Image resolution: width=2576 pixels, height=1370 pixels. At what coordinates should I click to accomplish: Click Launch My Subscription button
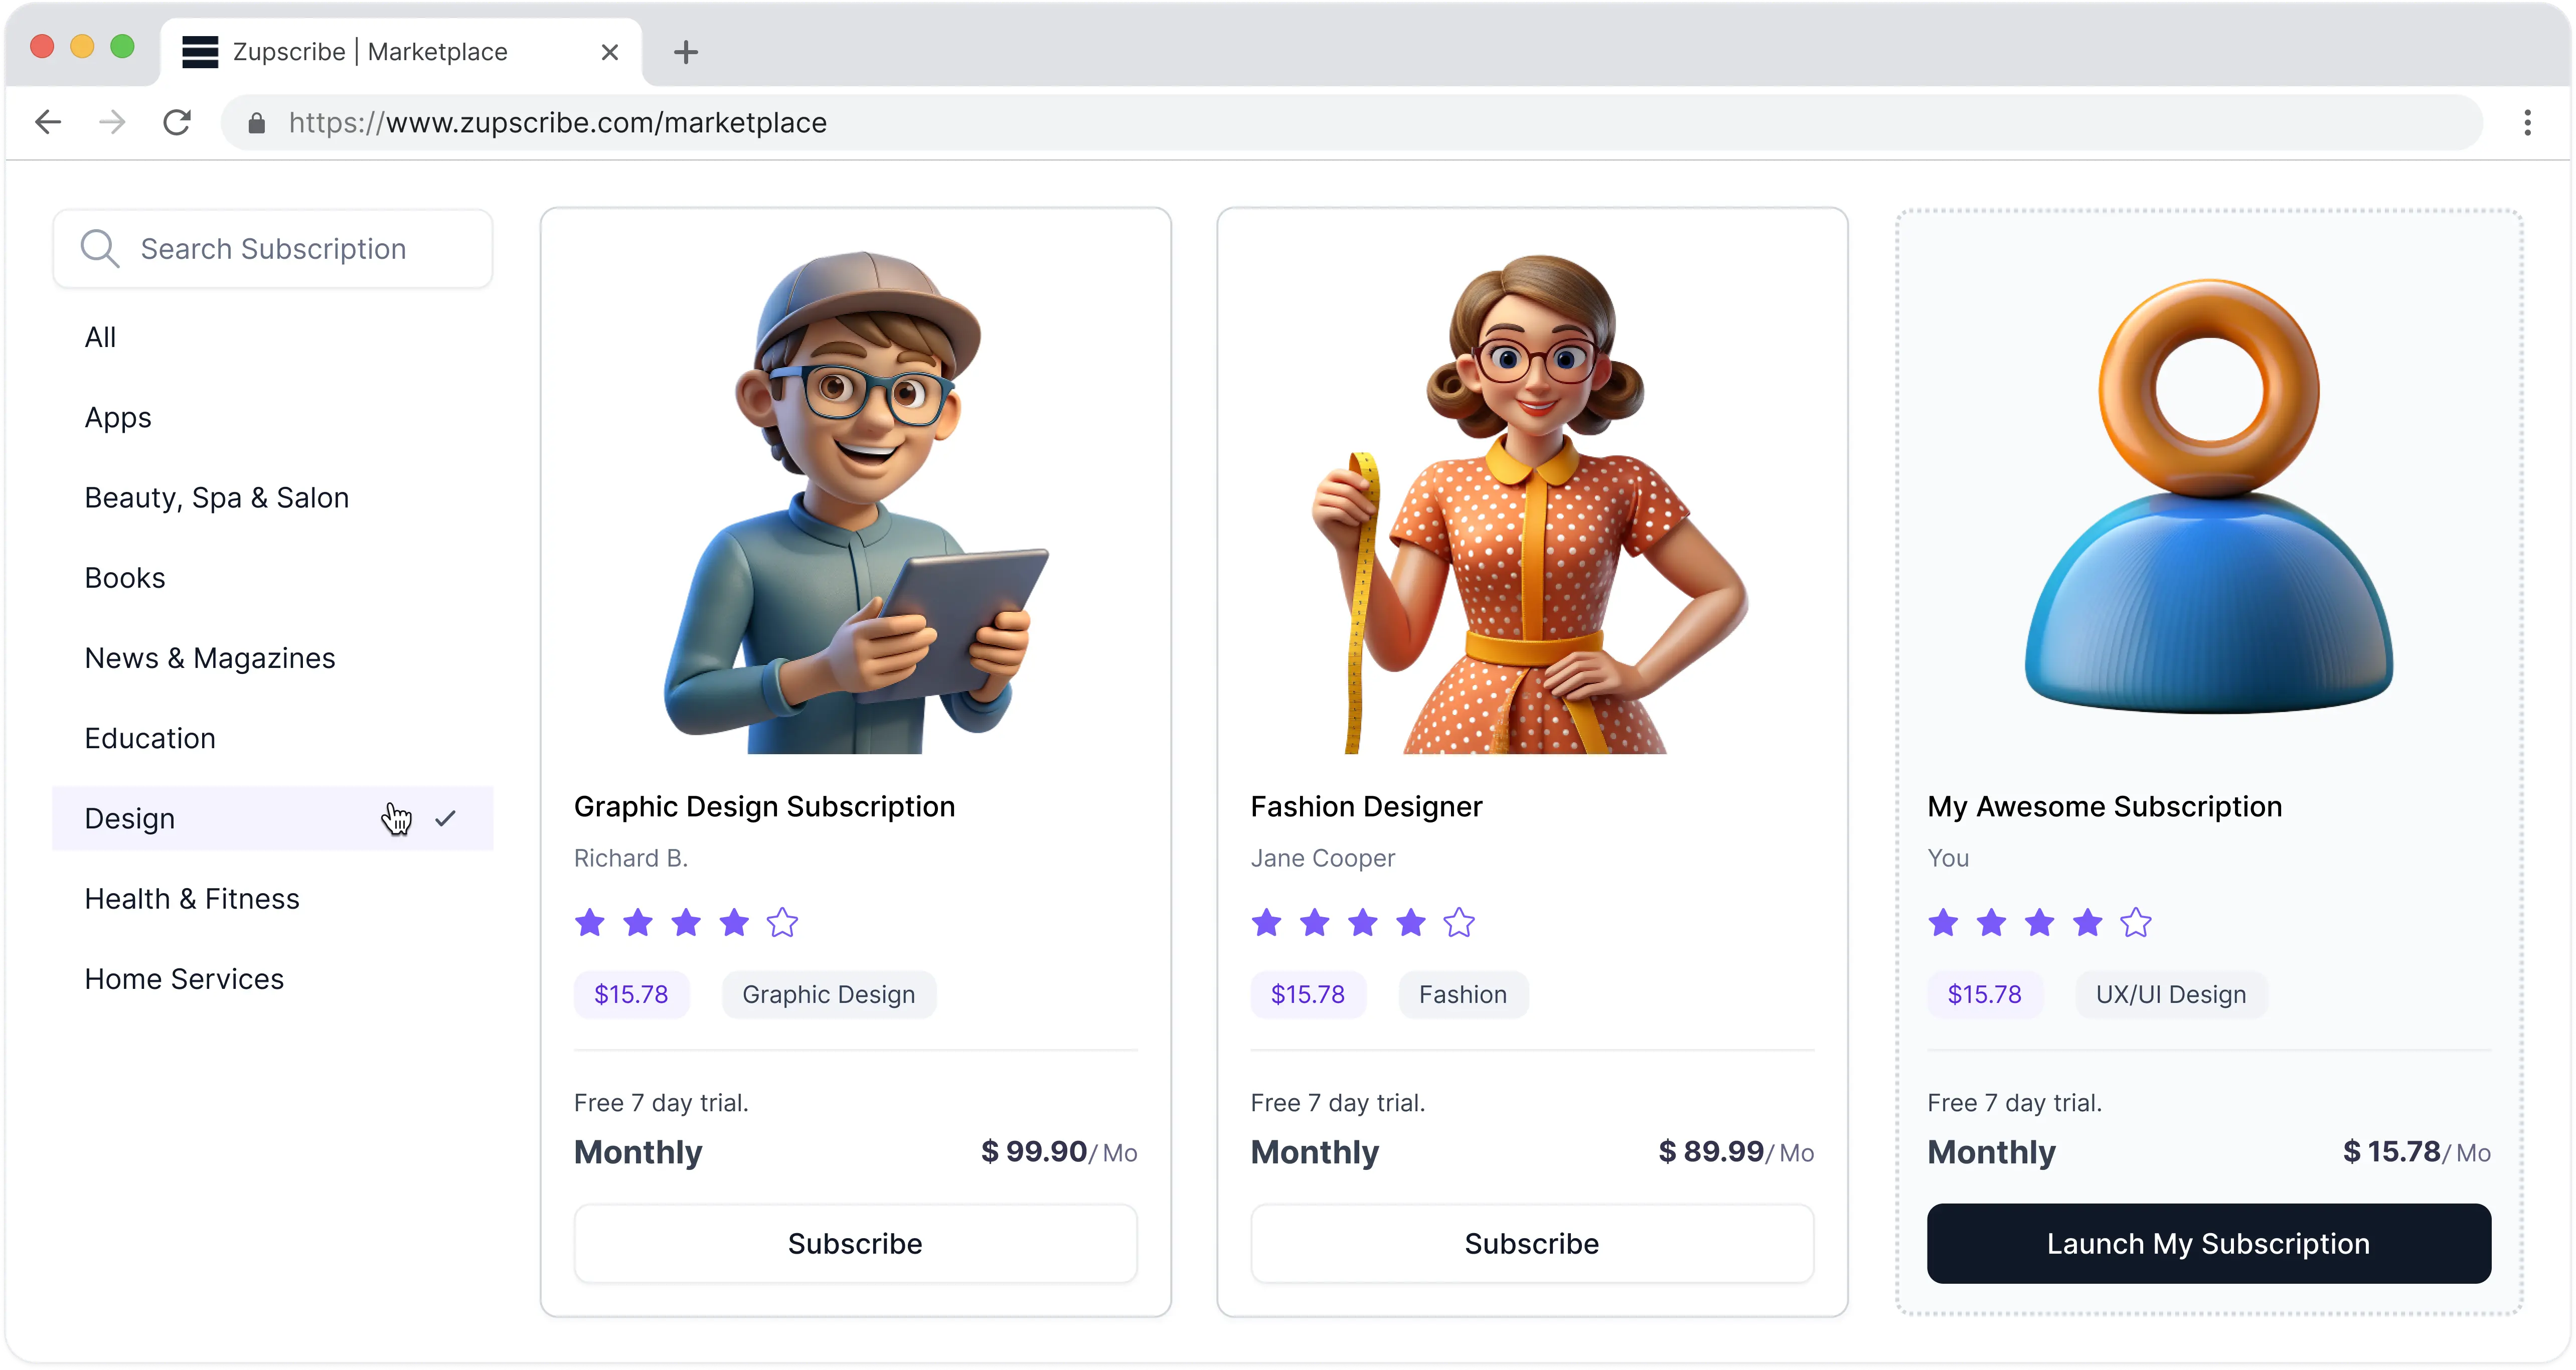coord(2208,1243)
